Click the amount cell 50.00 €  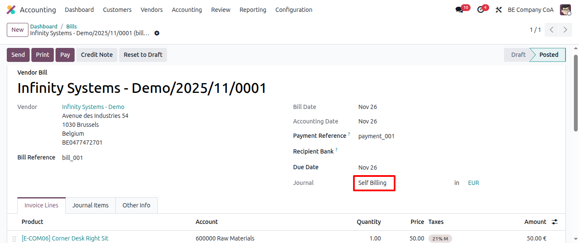[x=537, y=238]
